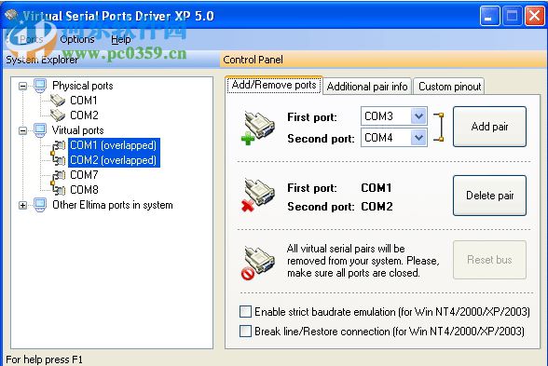
Task: Switch to Additional pair info tab
Action: tap(367, 87)
